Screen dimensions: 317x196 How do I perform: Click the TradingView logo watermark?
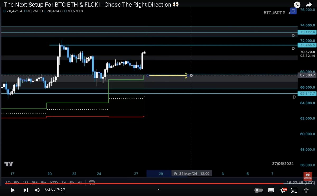[x=9, y=164]
